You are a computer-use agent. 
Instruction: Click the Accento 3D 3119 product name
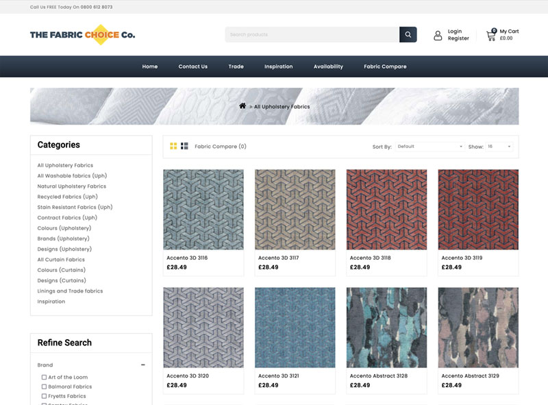point(462,258)
